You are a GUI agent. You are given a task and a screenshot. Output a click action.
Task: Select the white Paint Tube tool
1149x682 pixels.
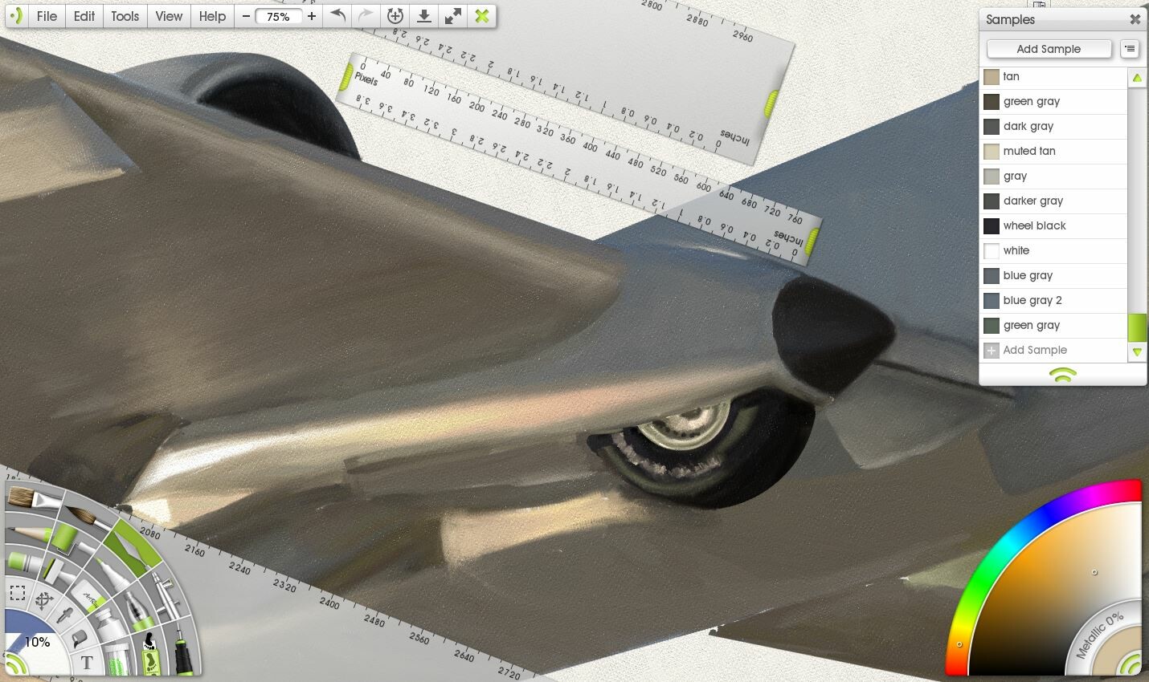coord(111,626)
